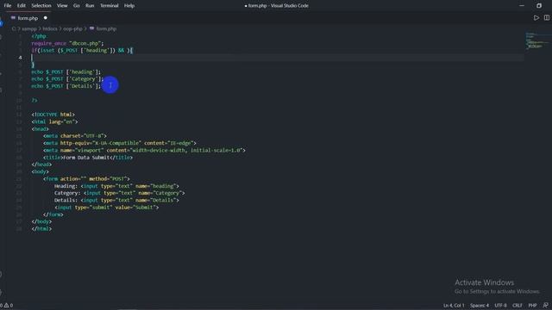Change line endings via CRLF
Screen dimensions: 552x310
(x=517, y=306)
